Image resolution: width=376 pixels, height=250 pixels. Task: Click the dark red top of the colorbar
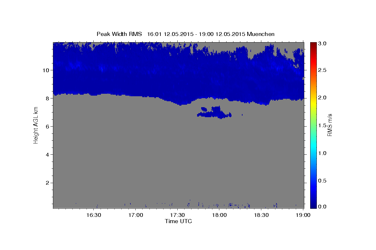pyautogui.click(x=313, y=44)
